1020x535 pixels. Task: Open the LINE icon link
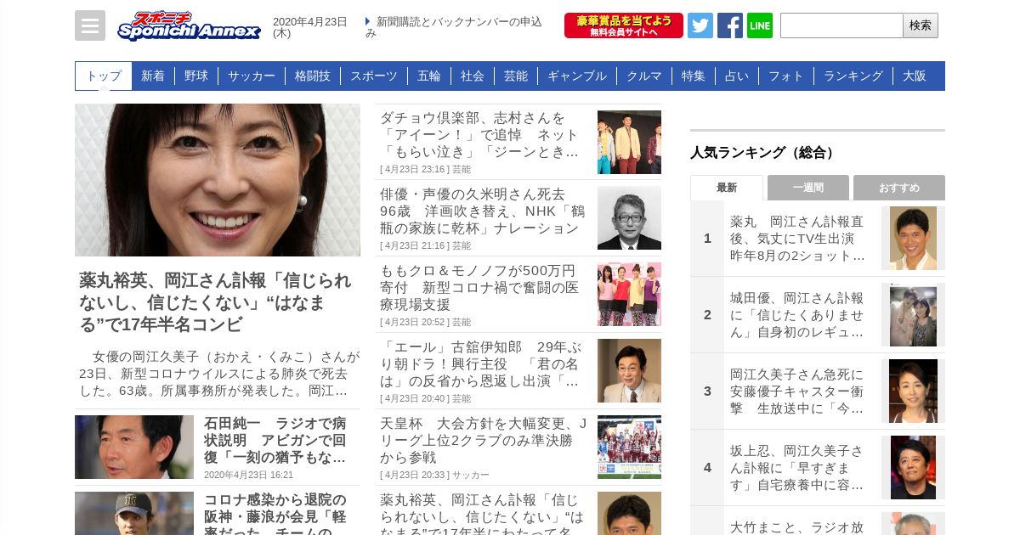point(760,25)
